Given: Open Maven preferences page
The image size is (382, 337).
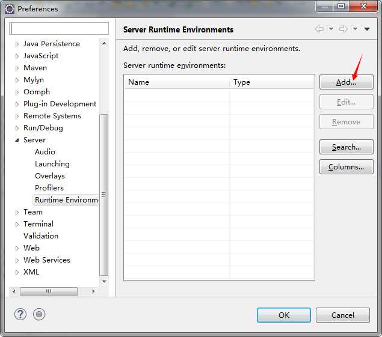Looking at the screenshot, I should (35, 68).
